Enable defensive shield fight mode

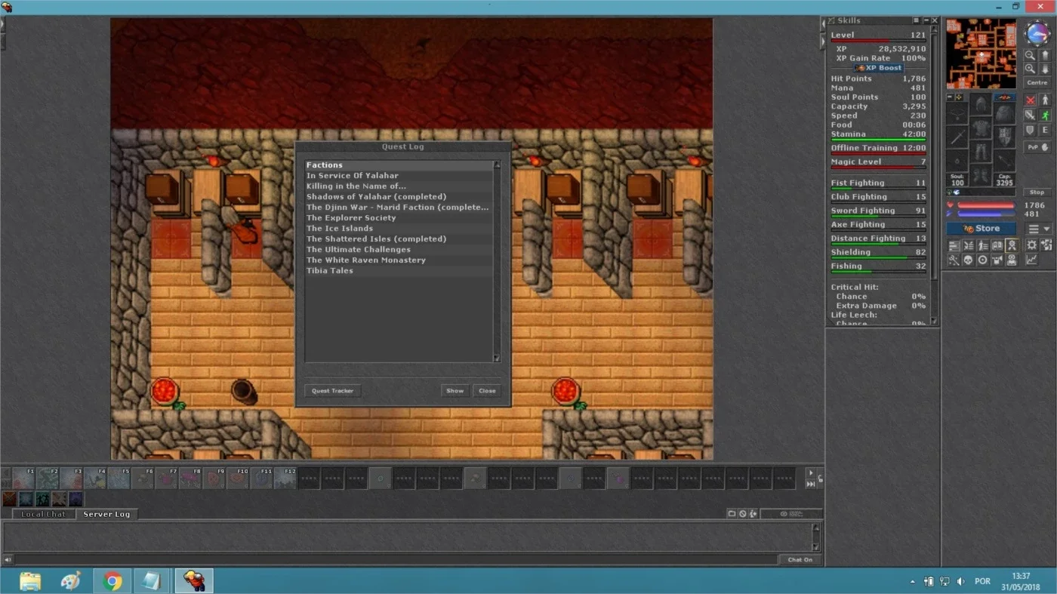(x=1030, y=130)
